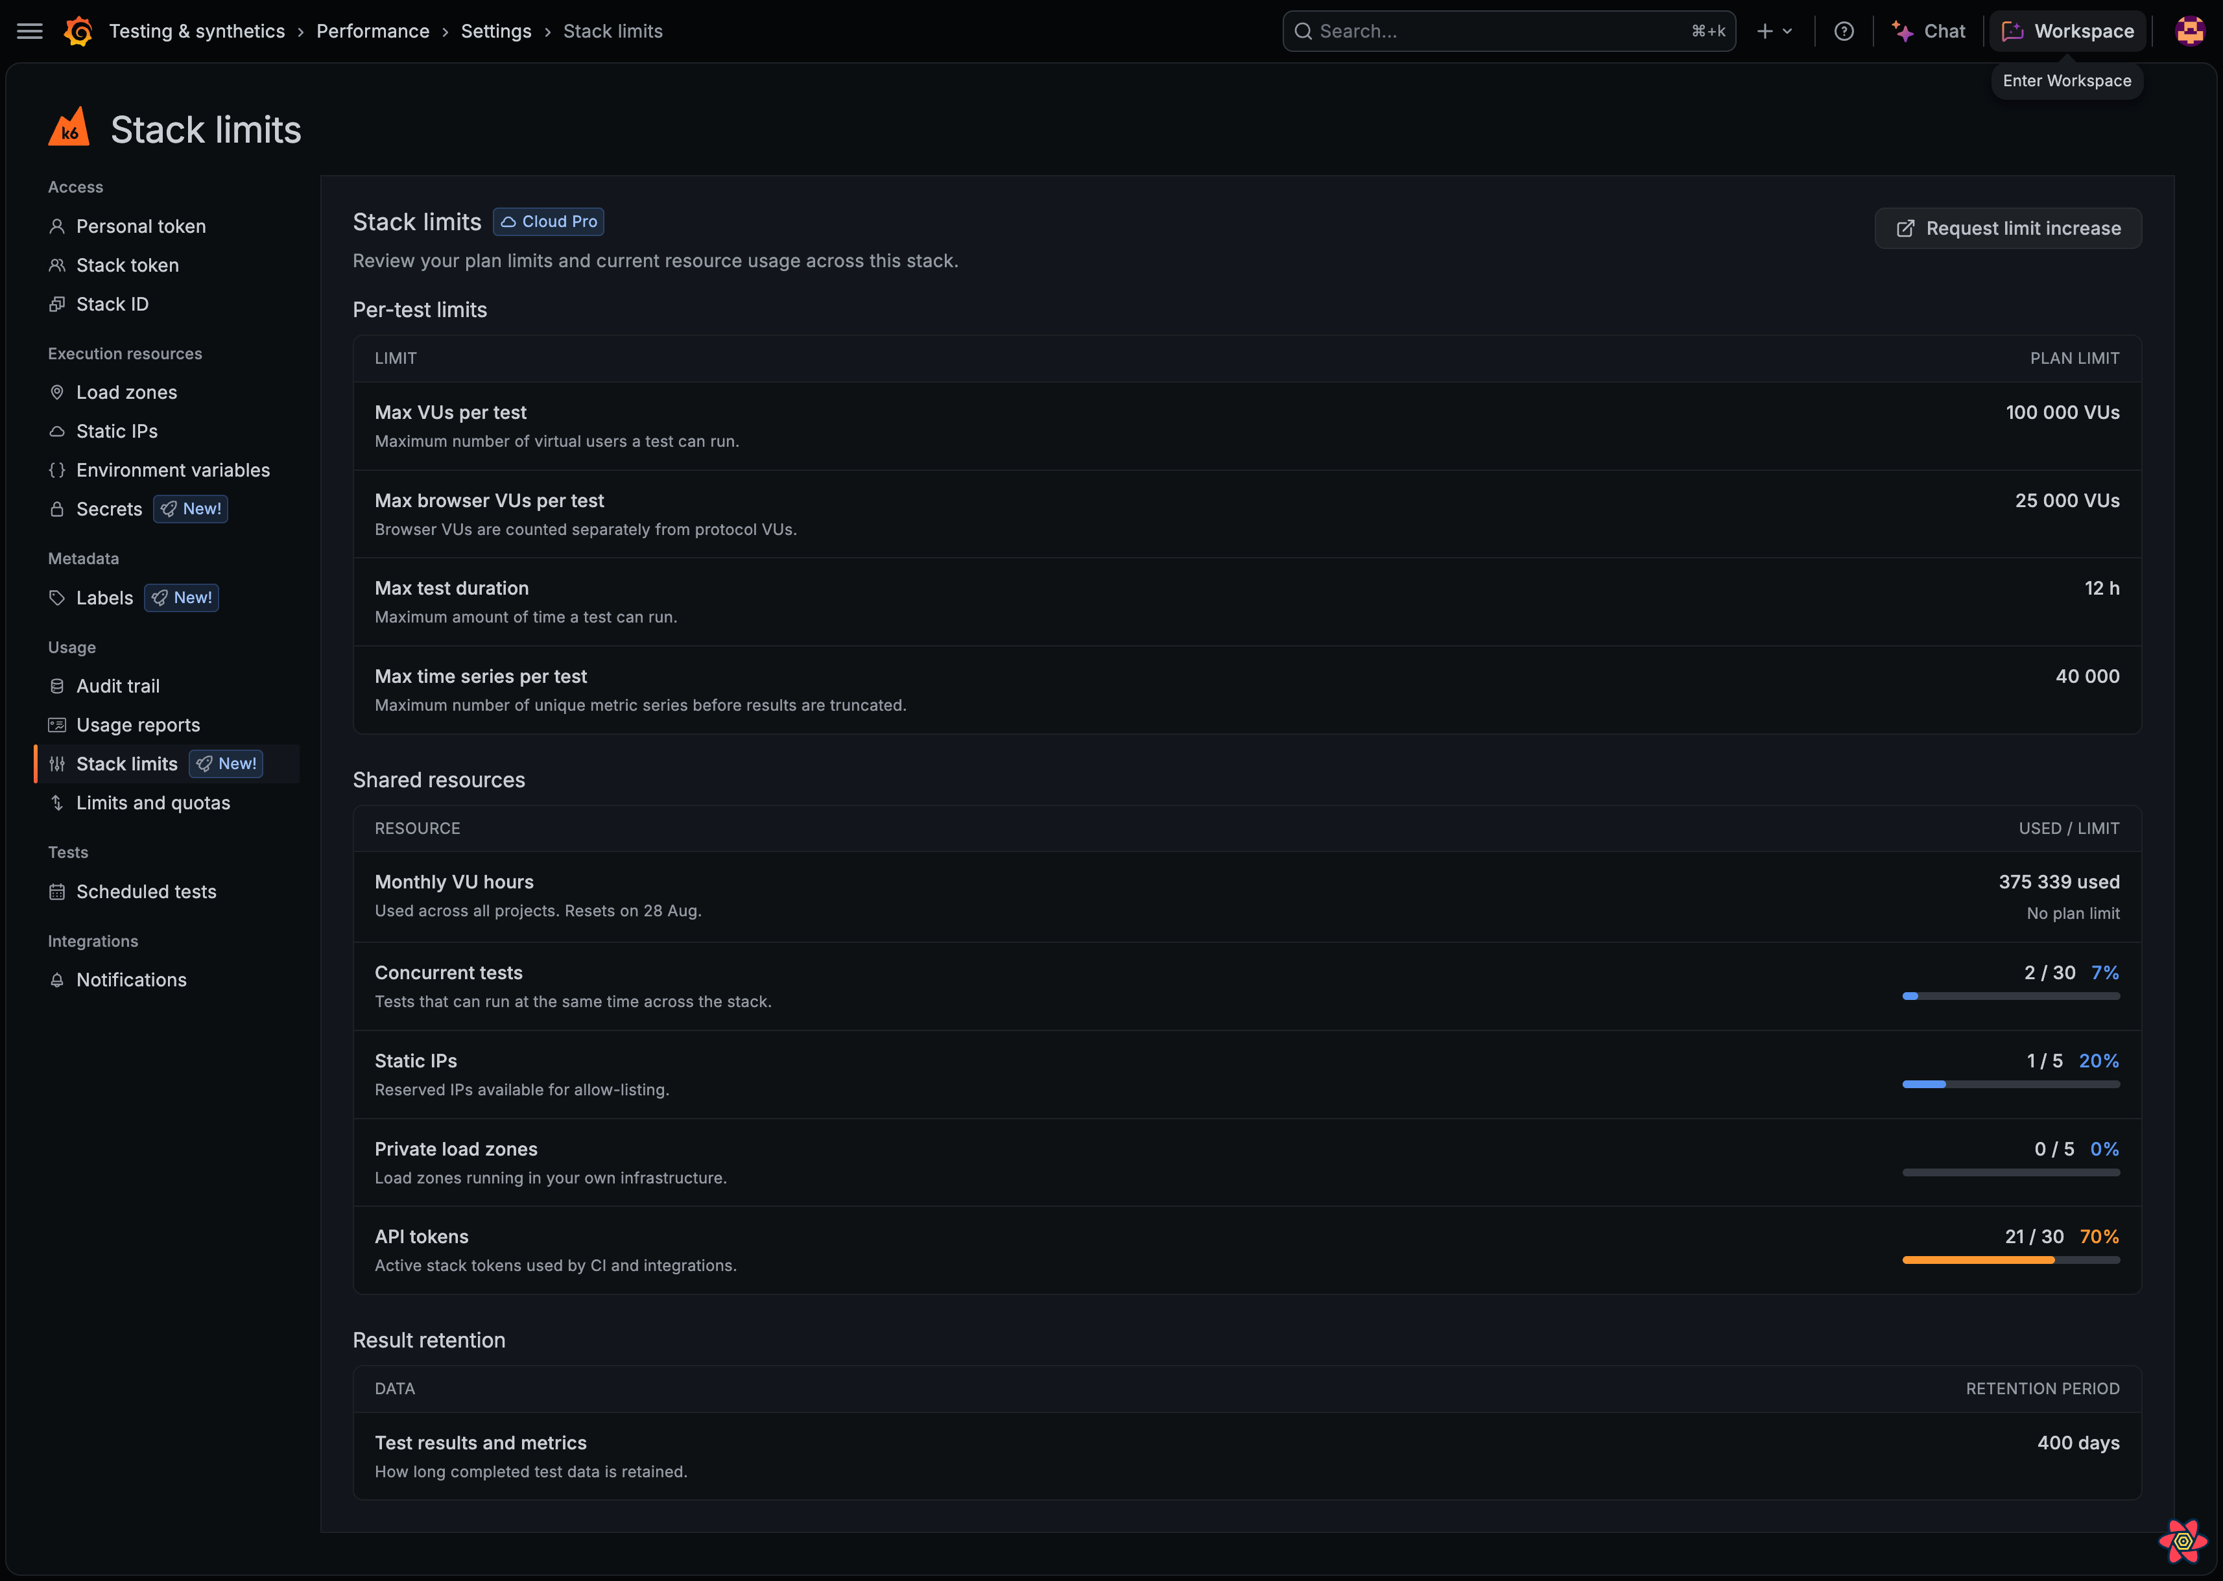The height and width of the screenshot is (1581, 2223).
Task: Click the '40 000' time series value
Action: point(2087,676)
